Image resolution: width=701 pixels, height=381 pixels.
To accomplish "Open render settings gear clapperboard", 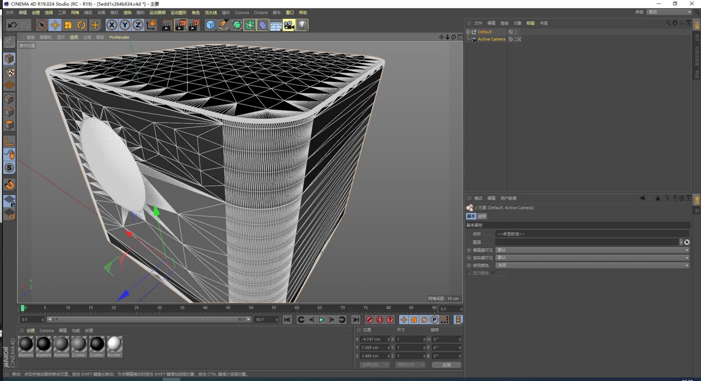I will [x=194, y=25].
